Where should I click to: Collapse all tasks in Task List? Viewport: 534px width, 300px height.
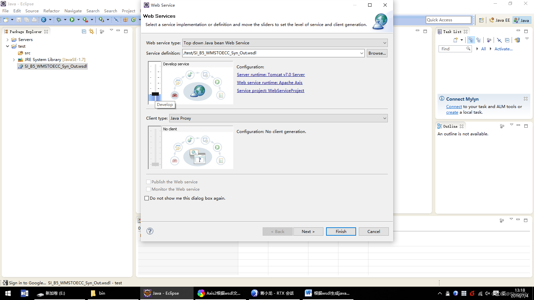507,40
